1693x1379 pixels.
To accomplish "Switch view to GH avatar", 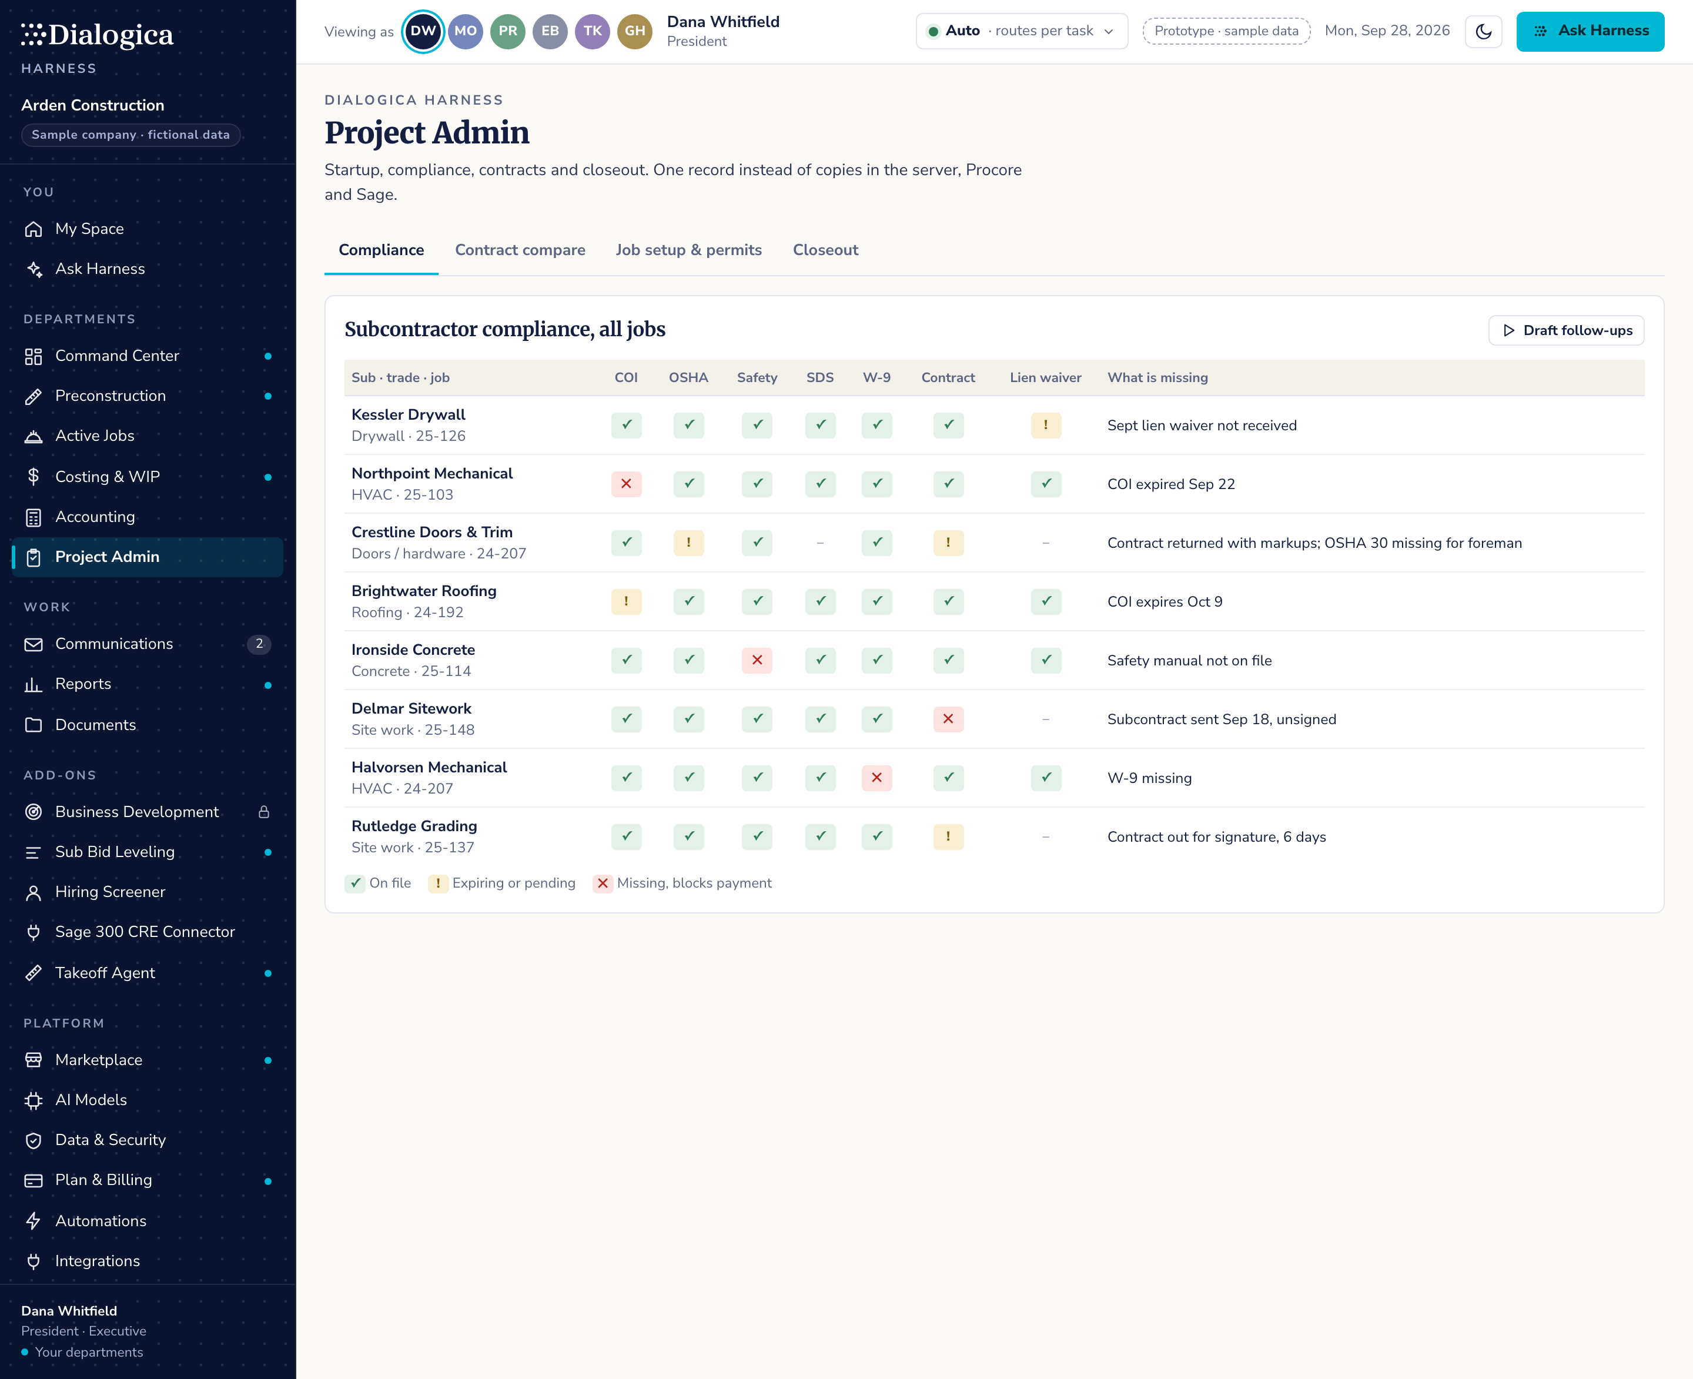I will pos(635,31).
